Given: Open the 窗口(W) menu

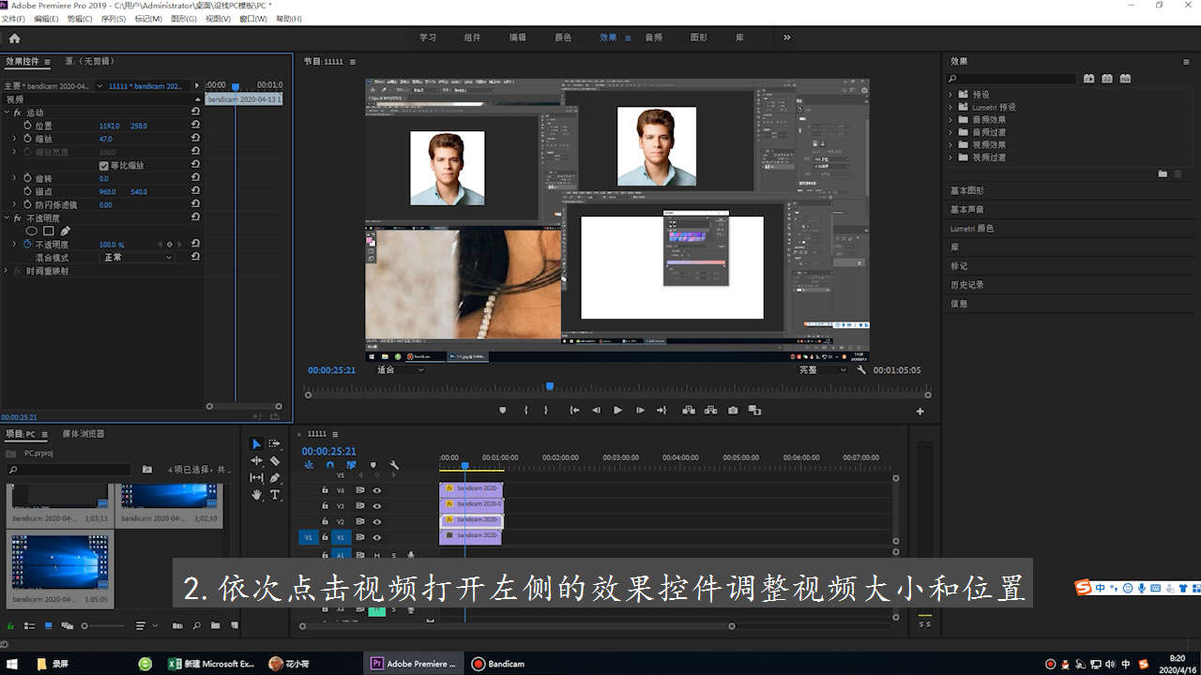Looking at the screenshot, I should 253,19.
